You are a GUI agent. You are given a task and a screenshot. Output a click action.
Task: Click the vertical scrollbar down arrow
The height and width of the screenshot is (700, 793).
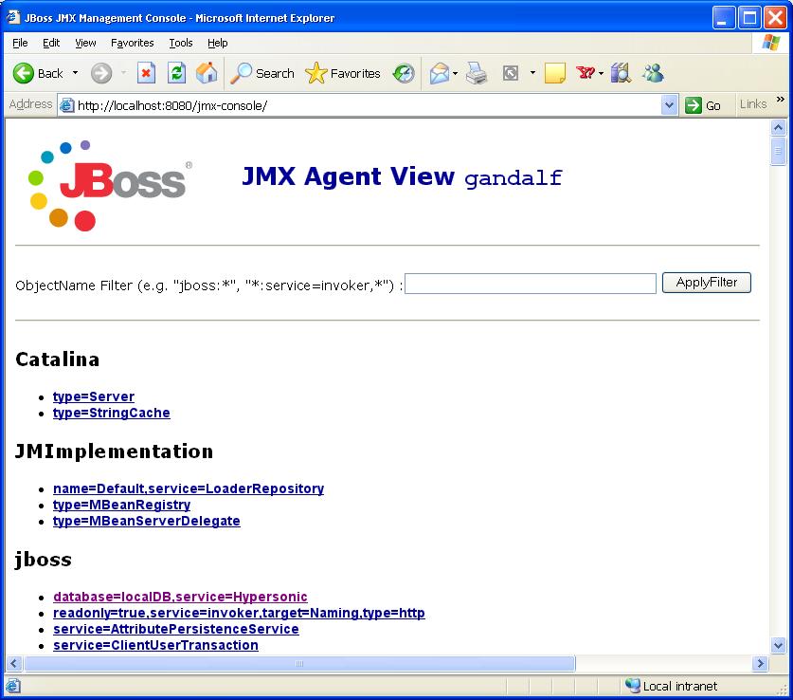[779, 645]
